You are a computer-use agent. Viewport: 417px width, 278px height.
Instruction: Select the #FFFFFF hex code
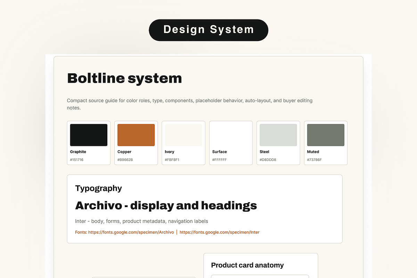pos(220,160)
